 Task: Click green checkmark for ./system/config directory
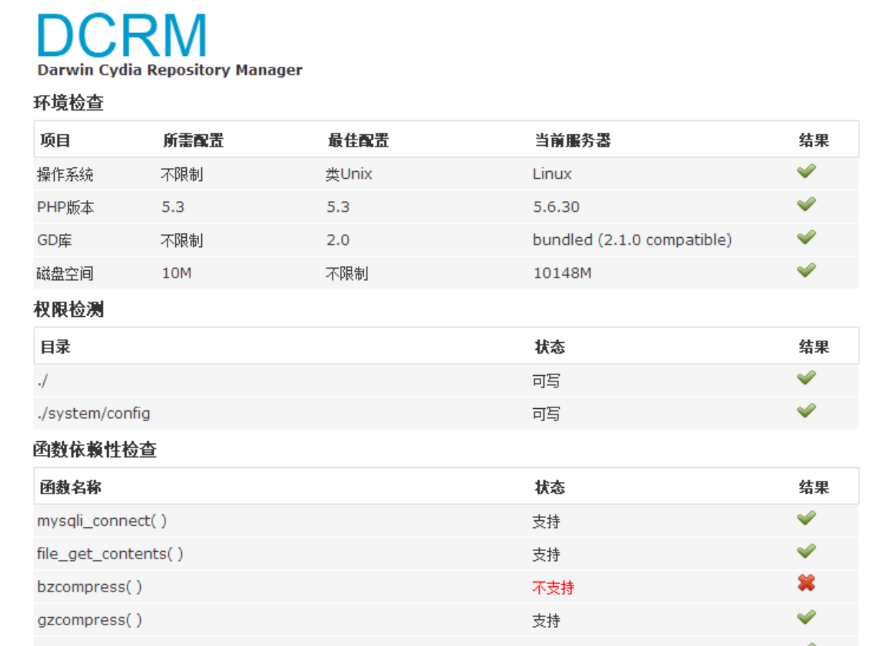pyautogui.click(x=806, y=411)
